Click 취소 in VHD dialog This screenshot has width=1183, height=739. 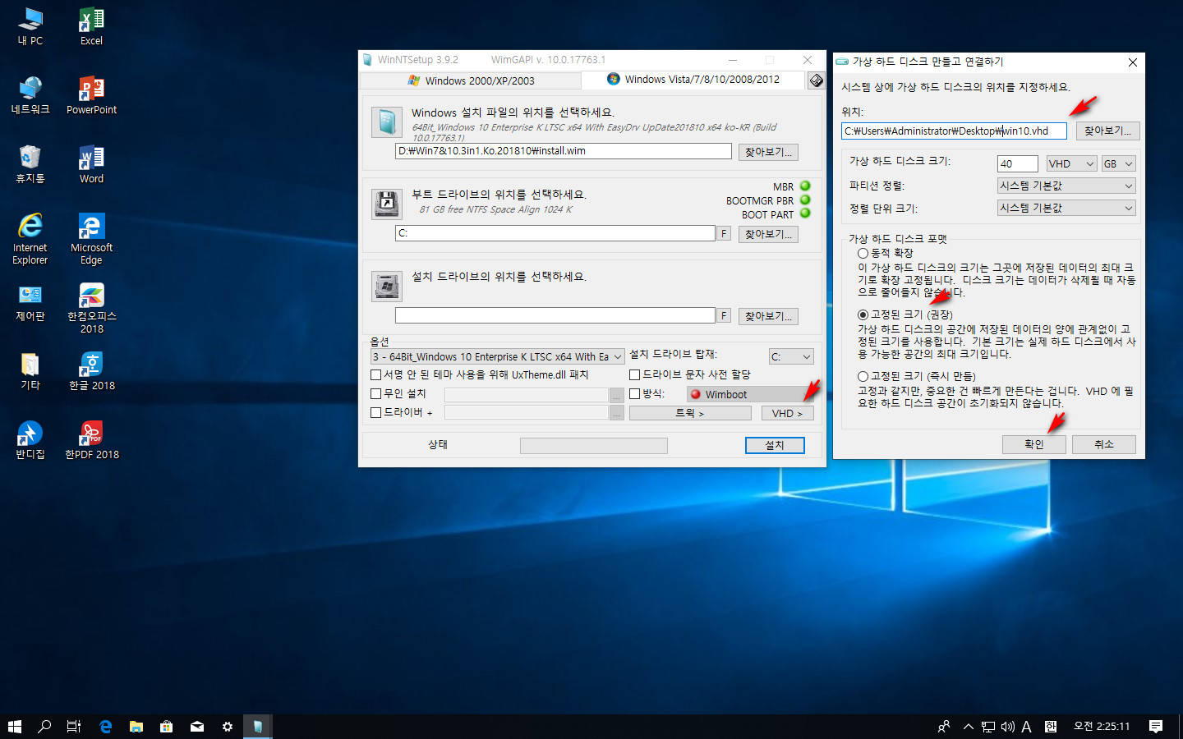[1104, 444]
